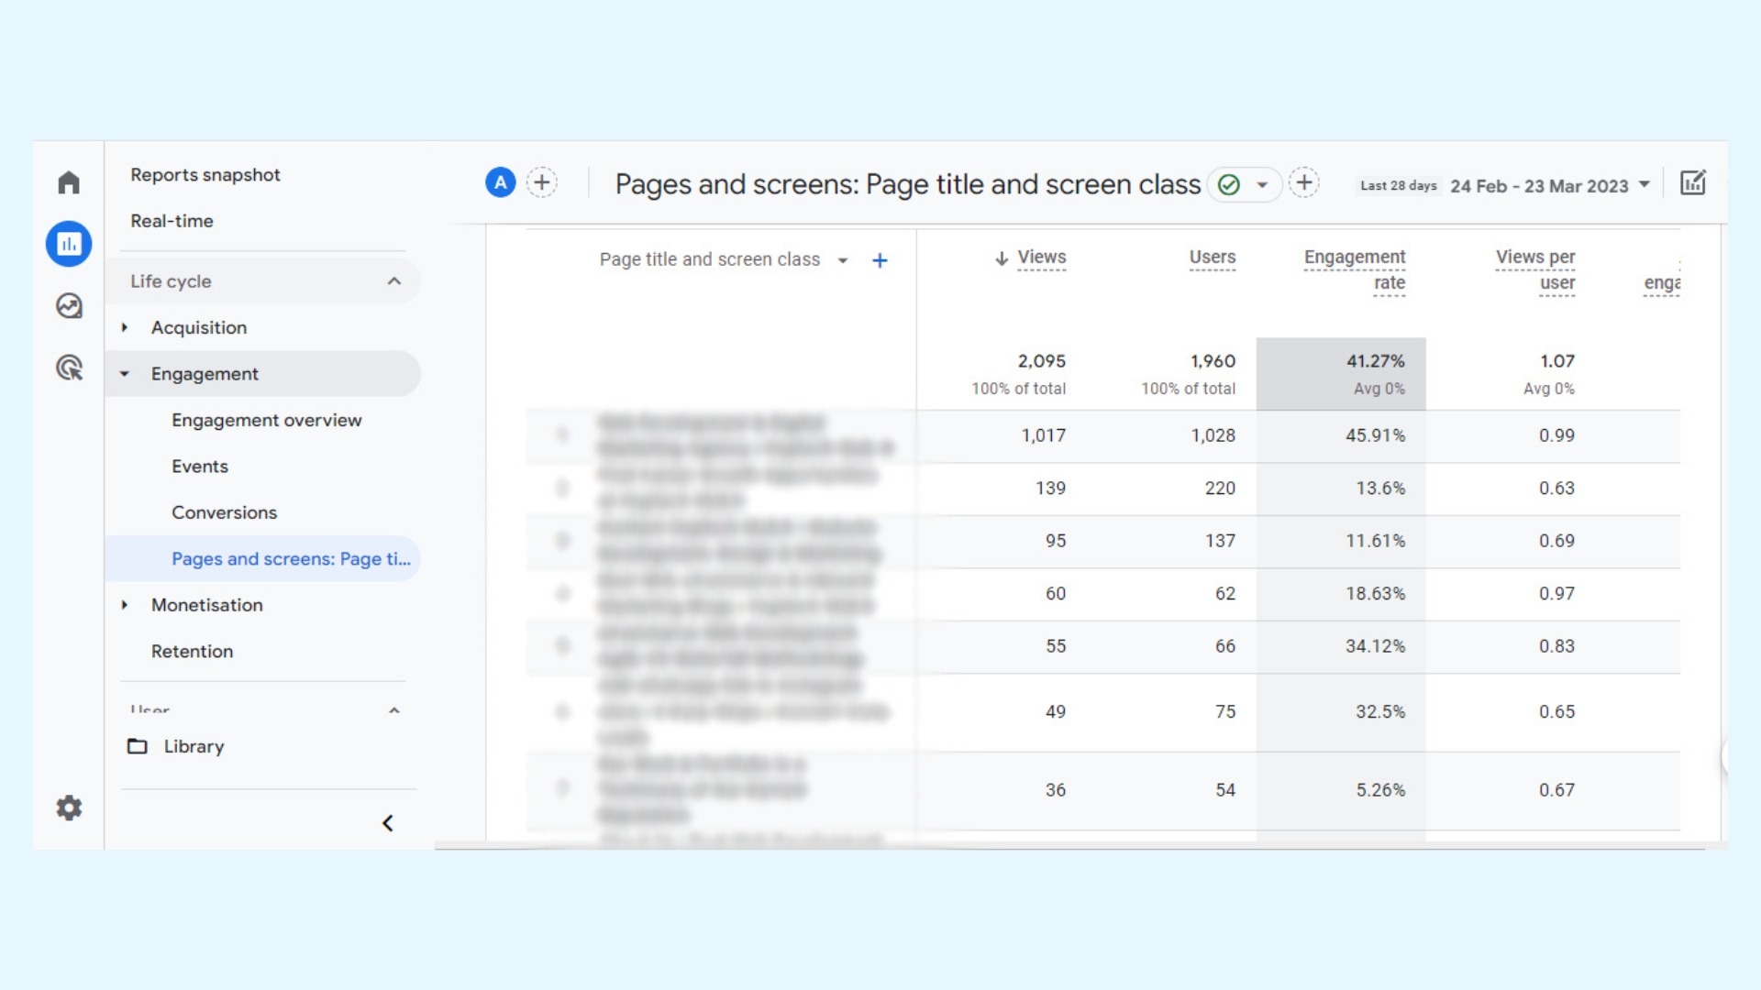The image size is (1761, 990).
Task: Toggle the Reports snapshot section
Action: tap(205, 174)
